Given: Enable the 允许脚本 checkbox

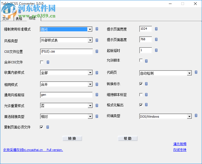Looking at the screenshot, I should 141,60.
